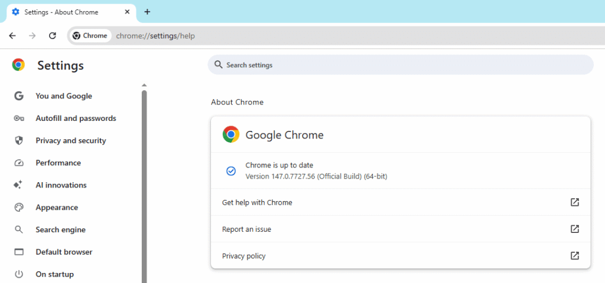This screenshot has height=283, width=605.
Task: Click the key icon for Autofill
Action: (19, 118)
